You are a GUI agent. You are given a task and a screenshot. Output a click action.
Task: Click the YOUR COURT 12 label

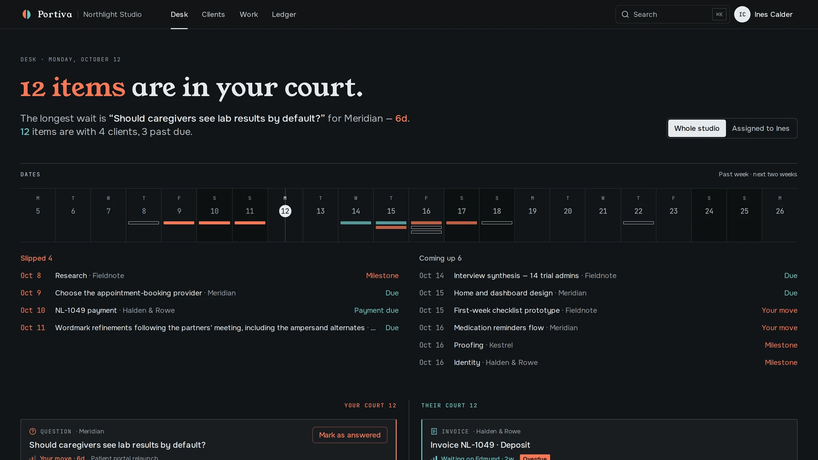(370, 405)
